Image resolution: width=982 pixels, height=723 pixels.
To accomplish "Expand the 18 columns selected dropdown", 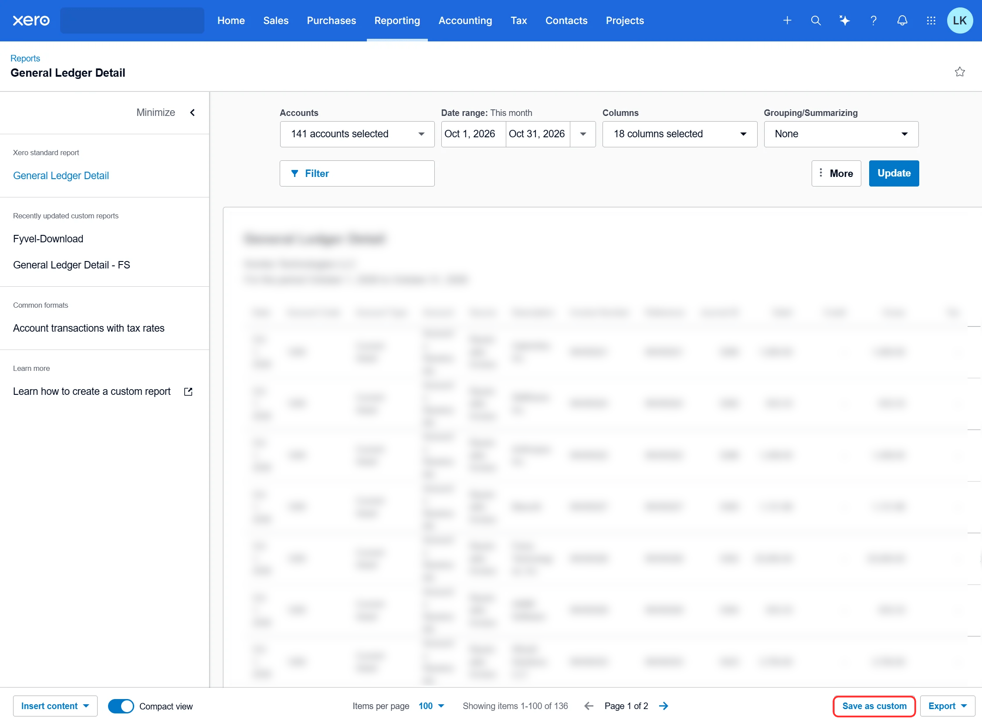I will (x=680, y=134).
